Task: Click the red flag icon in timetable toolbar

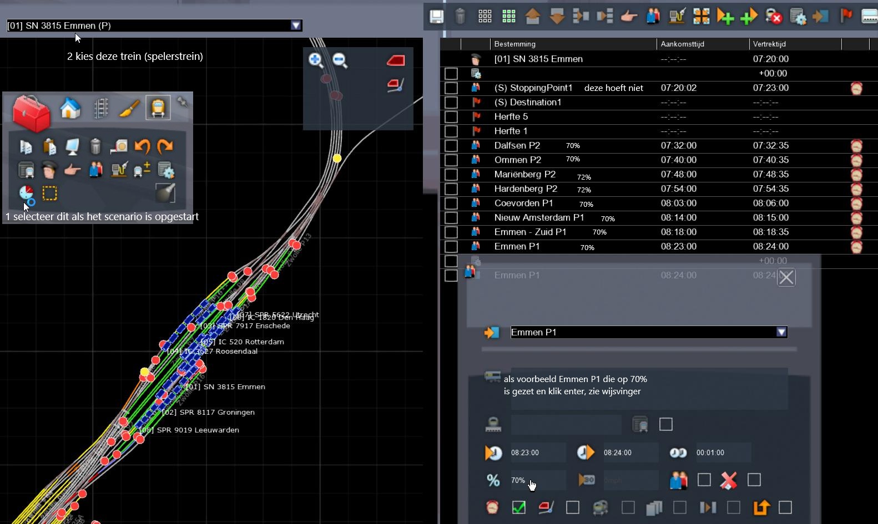Action: pyautogui.click(x=846, y=16)
